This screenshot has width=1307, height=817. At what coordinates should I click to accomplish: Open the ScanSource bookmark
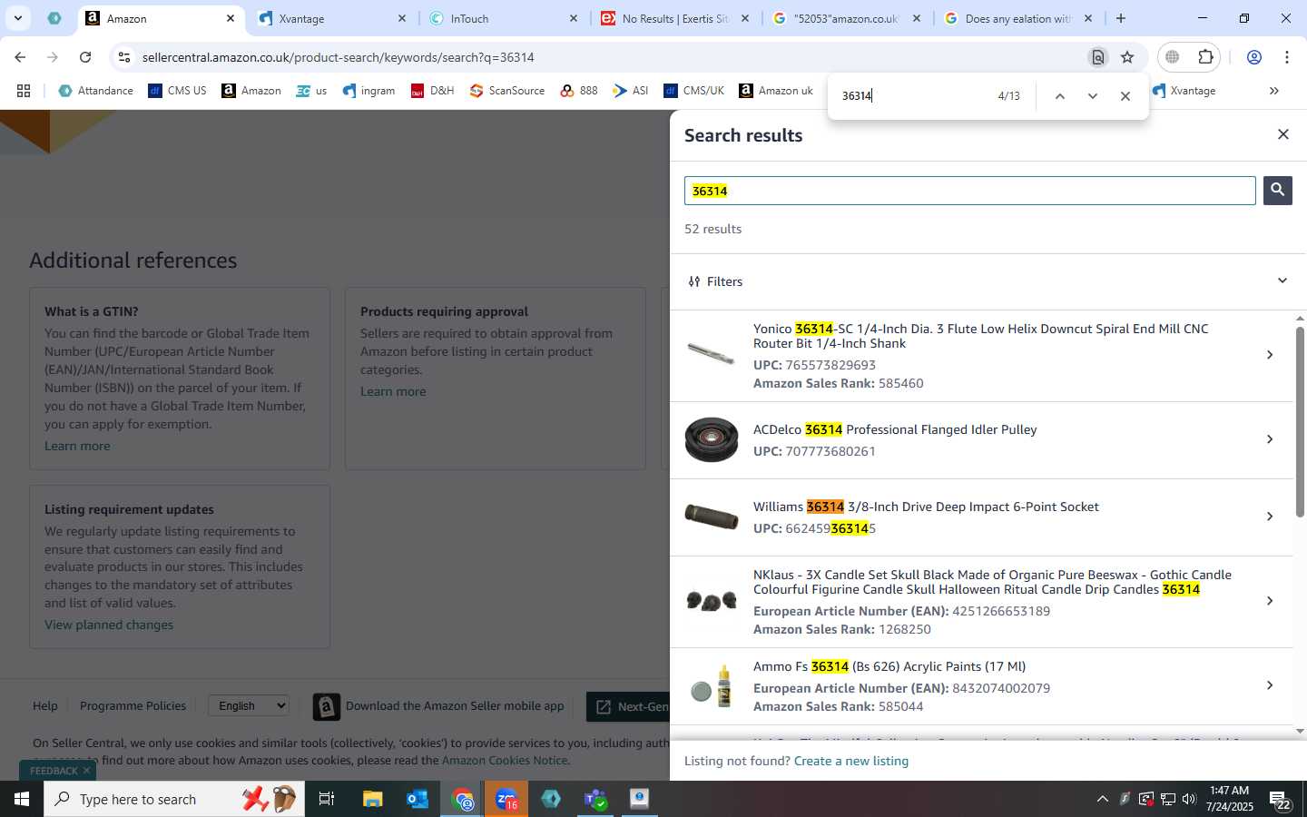click(507, 91)
